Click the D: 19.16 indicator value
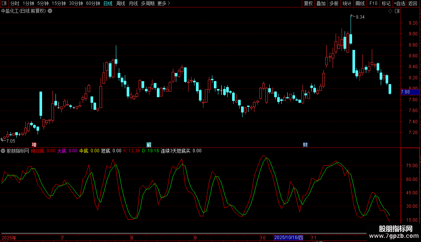Viewport: 421px width, 242px height. (151, 151)
